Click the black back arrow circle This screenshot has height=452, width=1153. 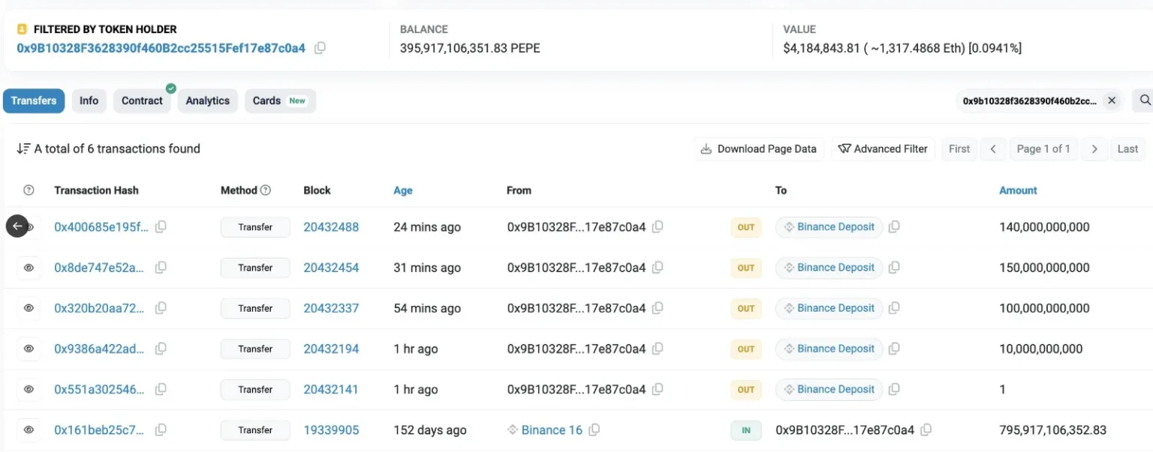(x=17, y=226)
